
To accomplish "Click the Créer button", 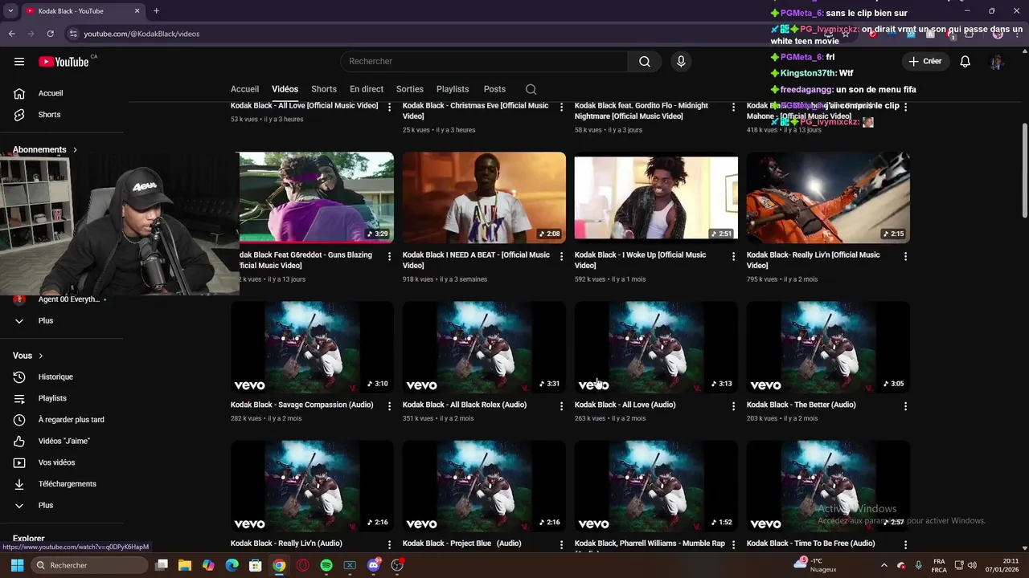I will pyautogui.click(x=925, y=62).
